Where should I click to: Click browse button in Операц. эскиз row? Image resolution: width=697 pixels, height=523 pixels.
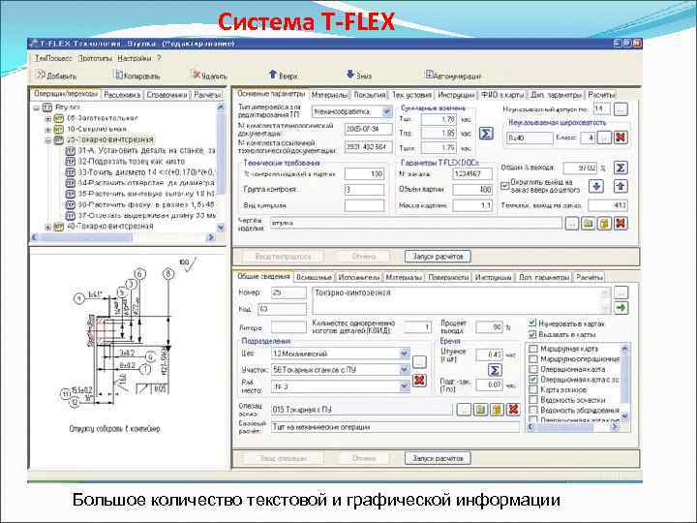(x=464, y=409)
